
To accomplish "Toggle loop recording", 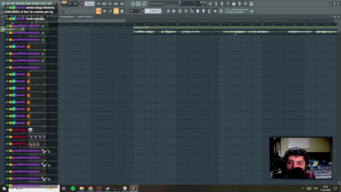I will pos(122,4).
